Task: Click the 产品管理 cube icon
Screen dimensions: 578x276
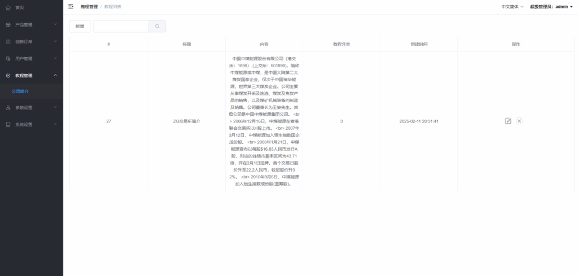Action: click(8, 25)
